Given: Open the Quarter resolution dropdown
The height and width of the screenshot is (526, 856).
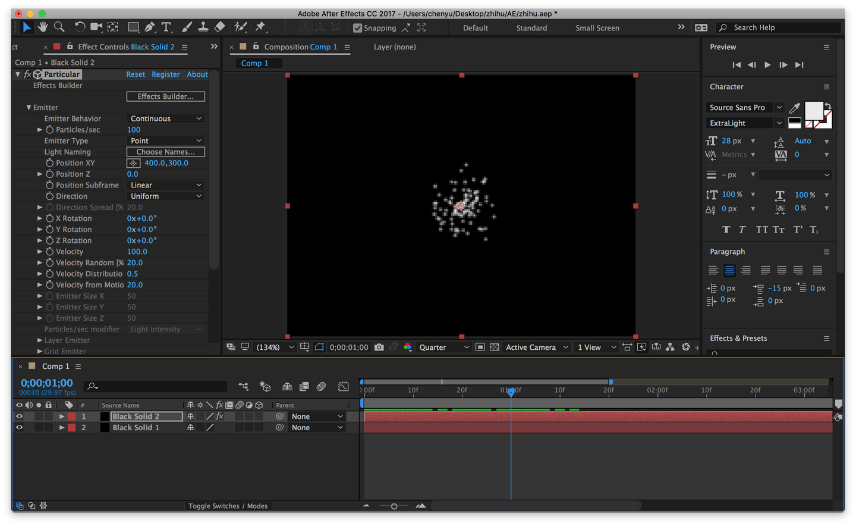Looking at the screenshot, I should pyautogui.click(x=443, y=347).
